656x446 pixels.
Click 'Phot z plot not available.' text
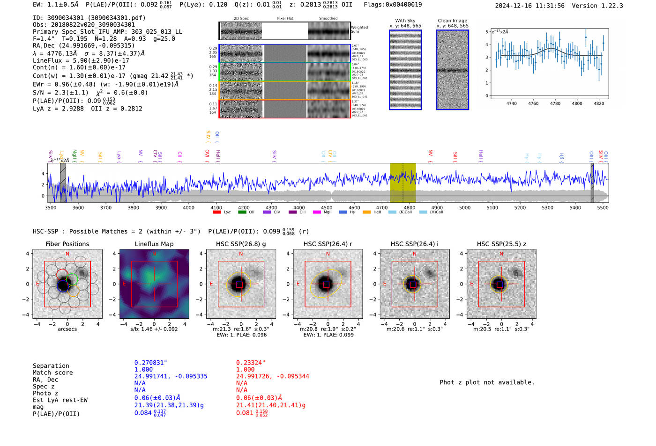pyautogui.click(x=487, y=382)
